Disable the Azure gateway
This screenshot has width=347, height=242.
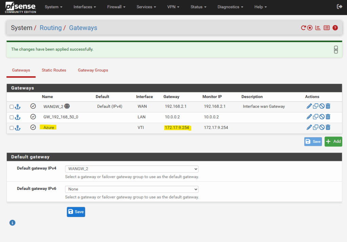322,127
